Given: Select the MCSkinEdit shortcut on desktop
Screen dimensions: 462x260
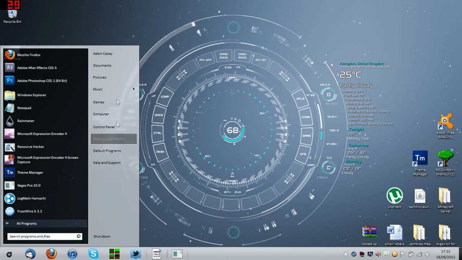Looking at the screenshot, I should pyautogui.click(x=445, y=163).
